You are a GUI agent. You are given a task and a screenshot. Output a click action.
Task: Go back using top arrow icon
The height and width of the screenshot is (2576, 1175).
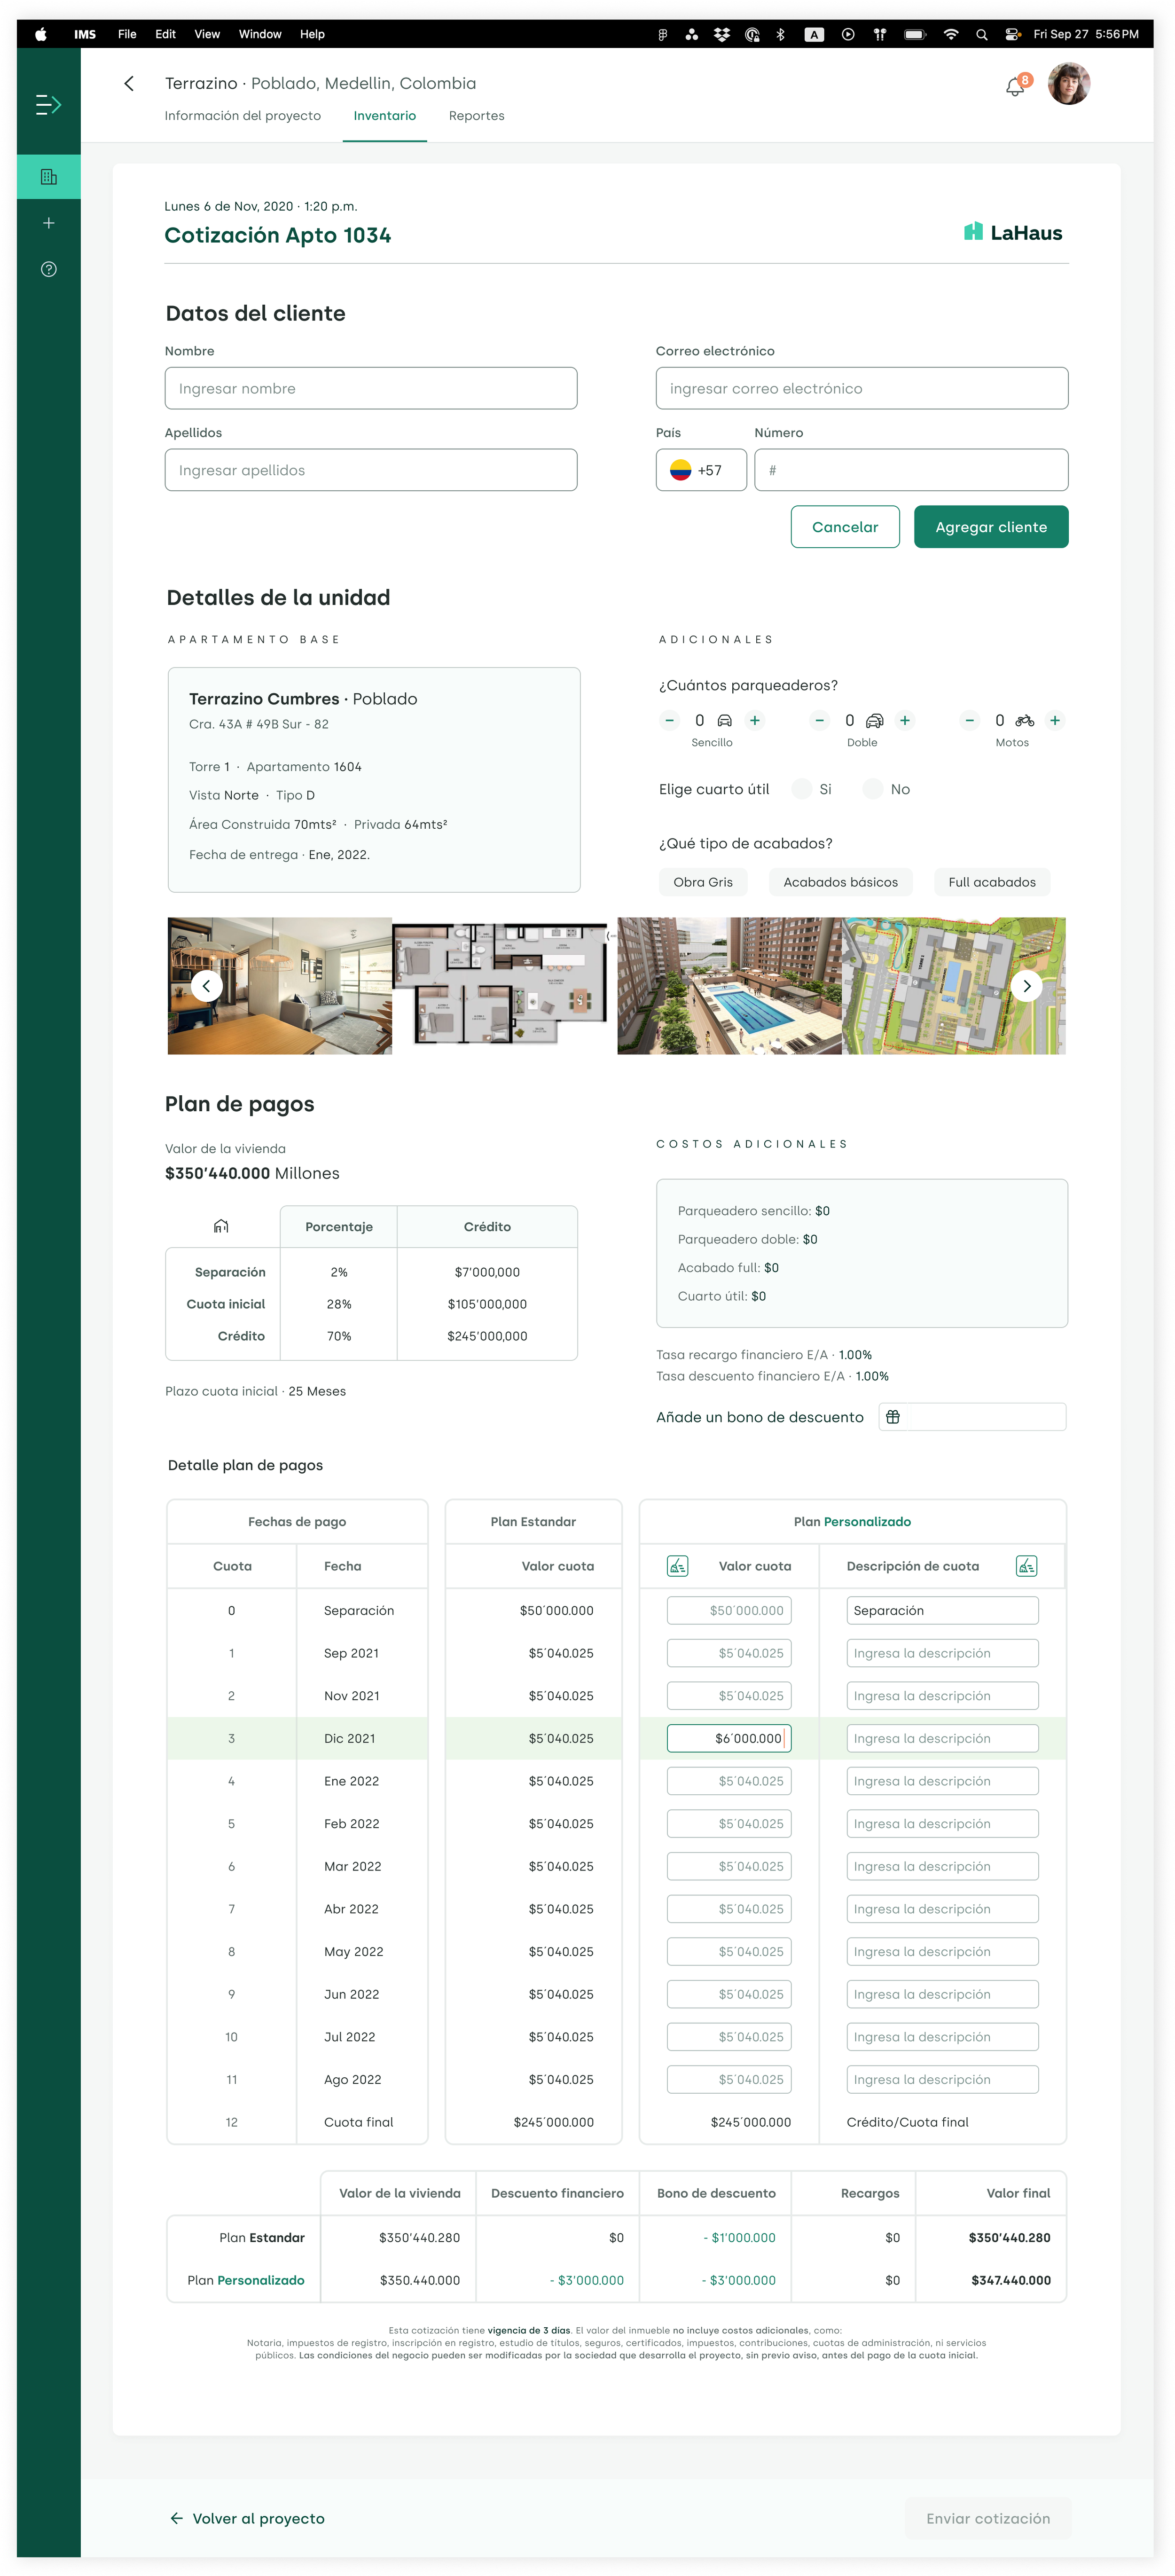pos(129,84)
